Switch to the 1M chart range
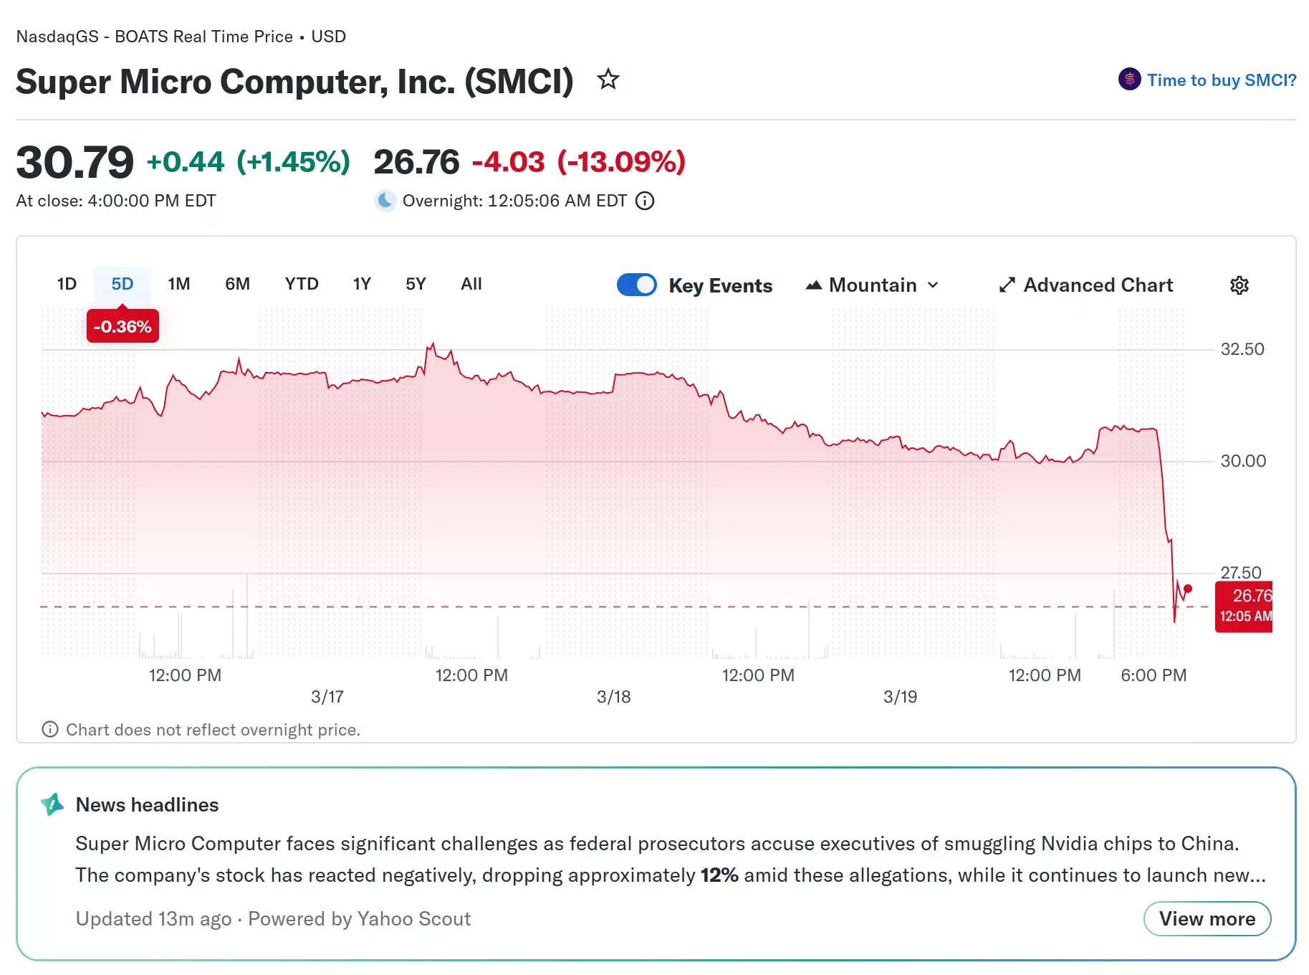 click(x=178, y=284)
